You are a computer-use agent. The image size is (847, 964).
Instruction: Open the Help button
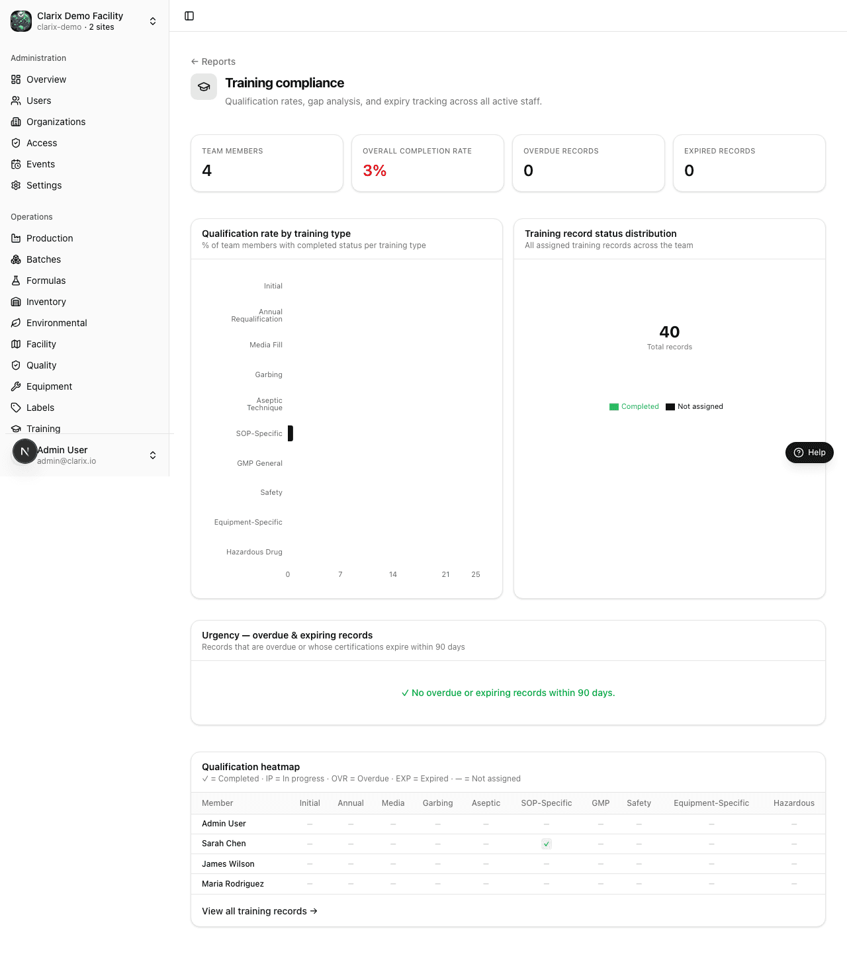(809, 453)
